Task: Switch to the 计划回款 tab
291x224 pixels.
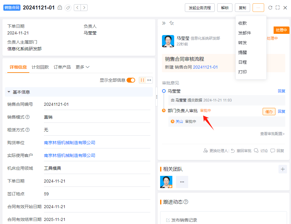Action: (40, 67)
